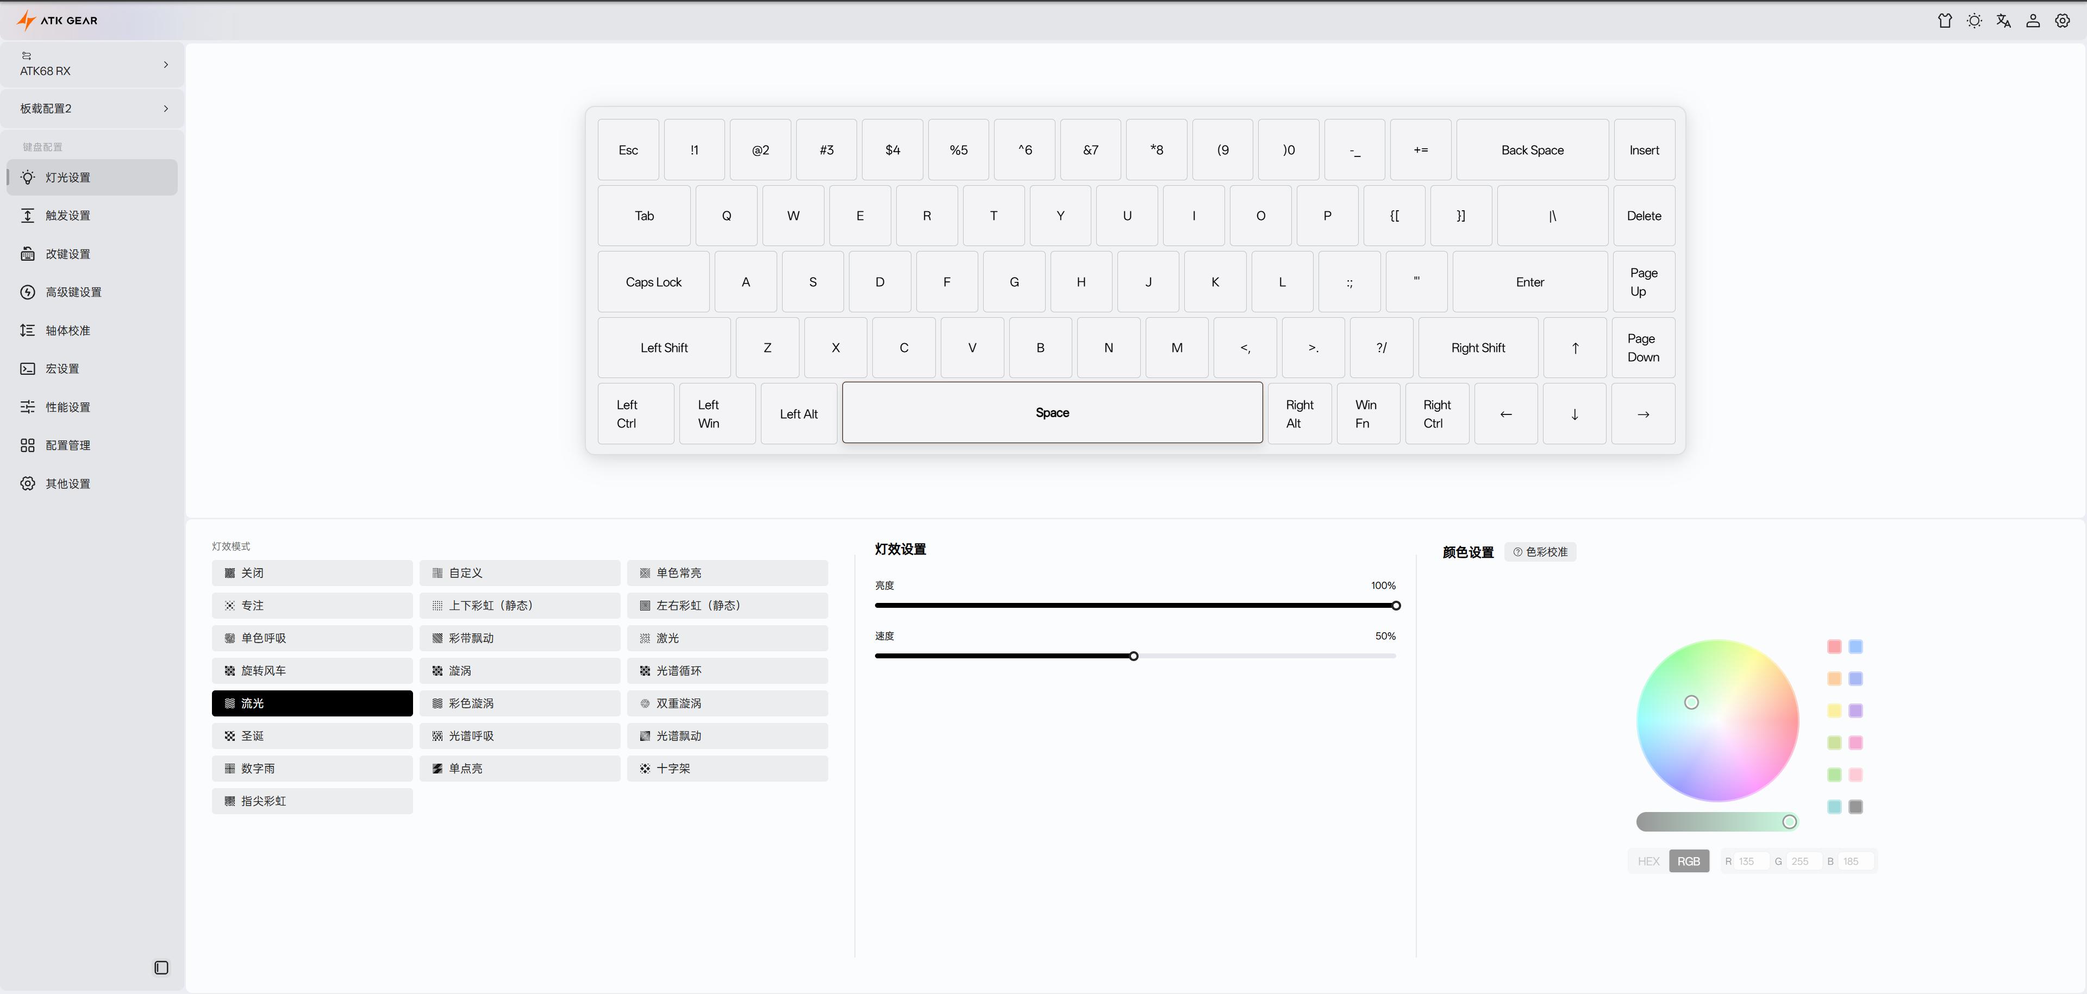
Task: Click the 色彩校准 help button
Action: [1540, 552]
